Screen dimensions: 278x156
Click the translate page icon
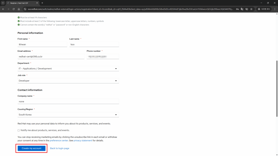click(x=242, y=9)
